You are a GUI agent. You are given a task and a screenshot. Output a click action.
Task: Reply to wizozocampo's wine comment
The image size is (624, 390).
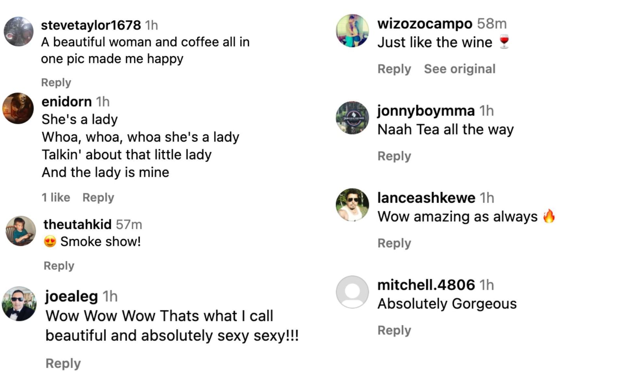click(394, 69)
